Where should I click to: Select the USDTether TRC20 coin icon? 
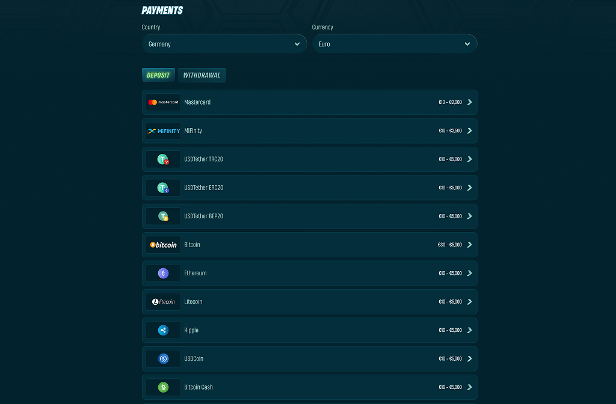[163, 159]
